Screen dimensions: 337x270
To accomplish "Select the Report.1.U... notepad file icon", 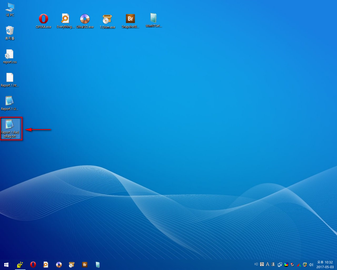I will point(10,103).
